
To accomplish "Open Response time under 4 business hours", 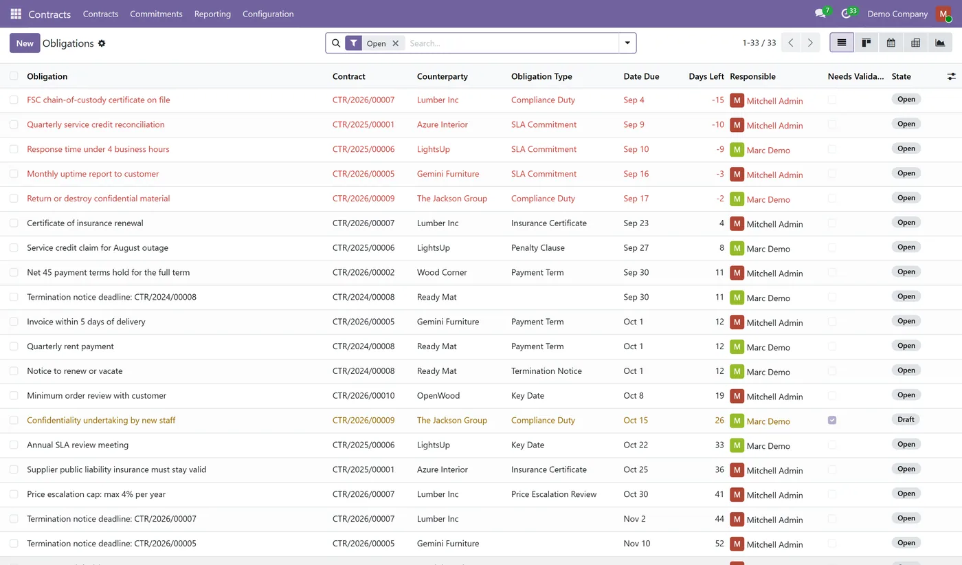I will [x=98, y=149].
